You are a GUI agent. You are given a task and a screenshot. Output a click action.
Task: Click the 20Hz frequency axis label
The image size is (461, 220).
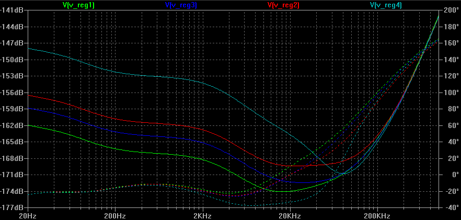coord(28,216)
